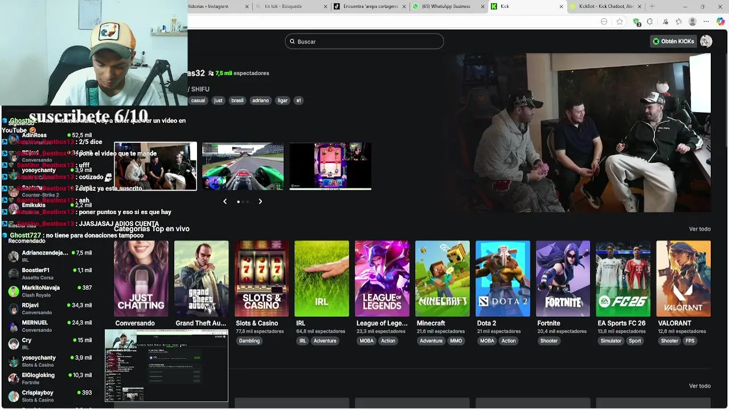Open Cry channel avatar in sidebar
Image resolution: width=729 pixels, height=410 pixels.
click(14, 344)
